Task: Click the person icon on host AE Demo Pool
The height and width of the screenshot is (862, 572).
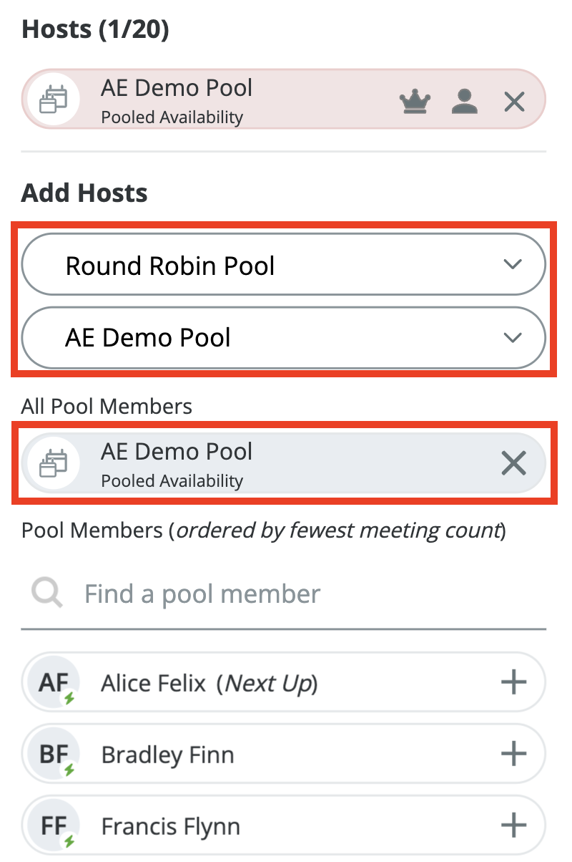Action: 464,102
